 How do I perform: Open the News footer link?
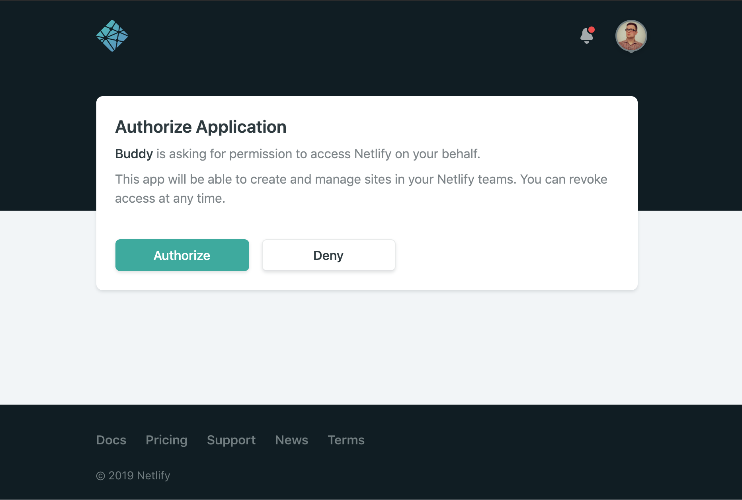292,440
